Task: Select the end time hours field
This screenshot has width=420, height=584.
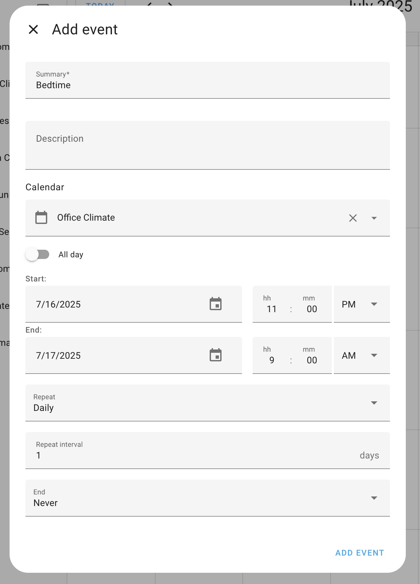Action: click(x=272, y=360)
